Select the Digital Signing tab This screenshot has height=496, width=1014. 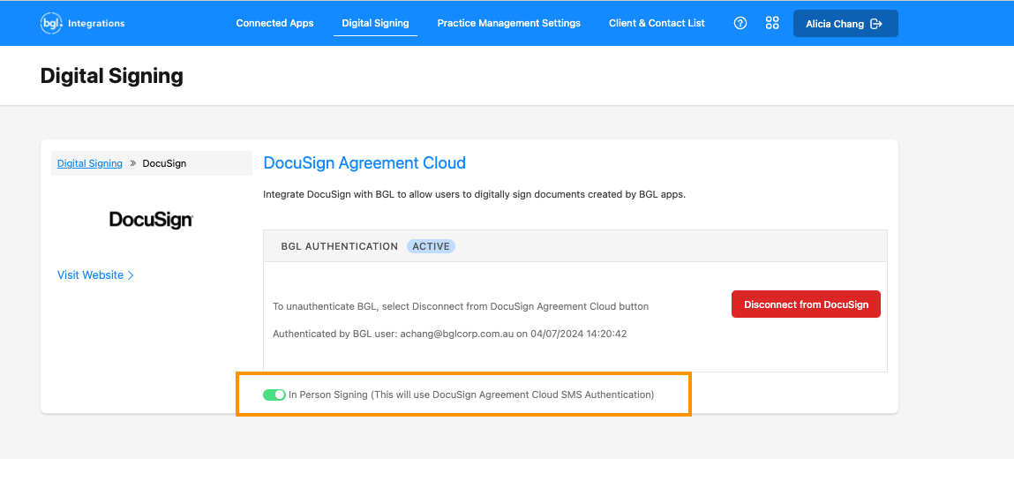(x=375, y=23)
